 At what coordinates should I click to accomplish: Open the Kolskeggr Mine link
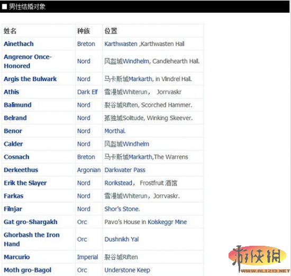(x=167, y=222)
